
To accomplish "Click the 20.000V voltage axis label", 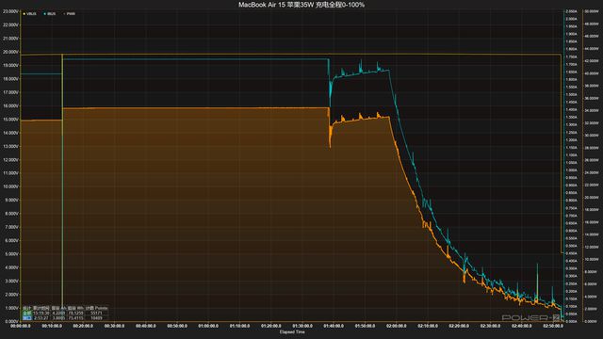I will pyautogui.click(x=10, y=52).
